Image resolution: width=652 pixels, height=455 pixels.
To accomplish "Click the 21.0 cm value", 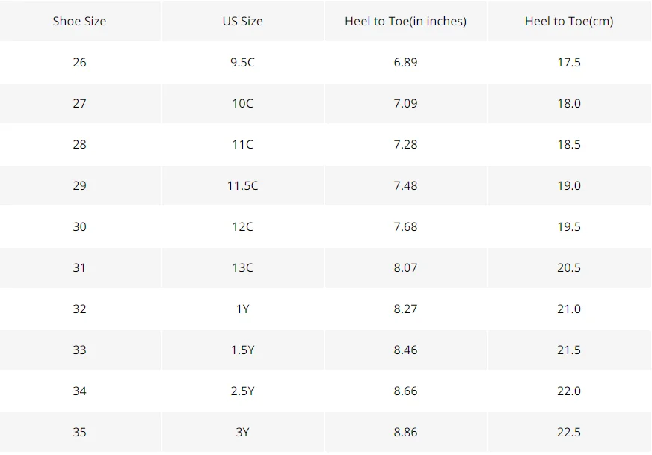I will (569, 309).
